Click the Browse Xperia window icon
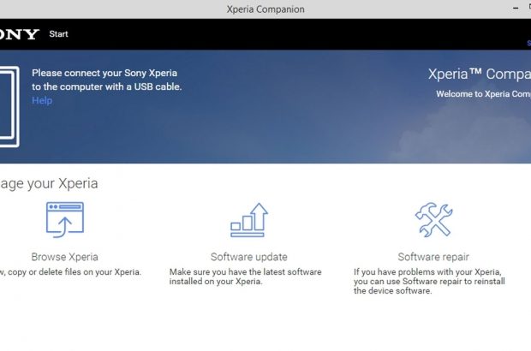 coord(65,220)
